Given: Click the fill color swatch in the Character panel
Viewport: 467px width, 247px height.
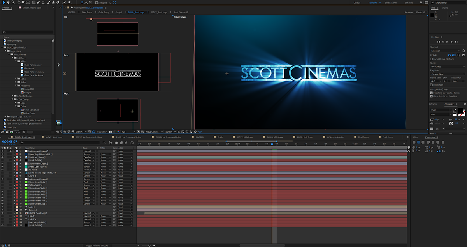Looking at the screenshot, I should (x=460, y=110).
